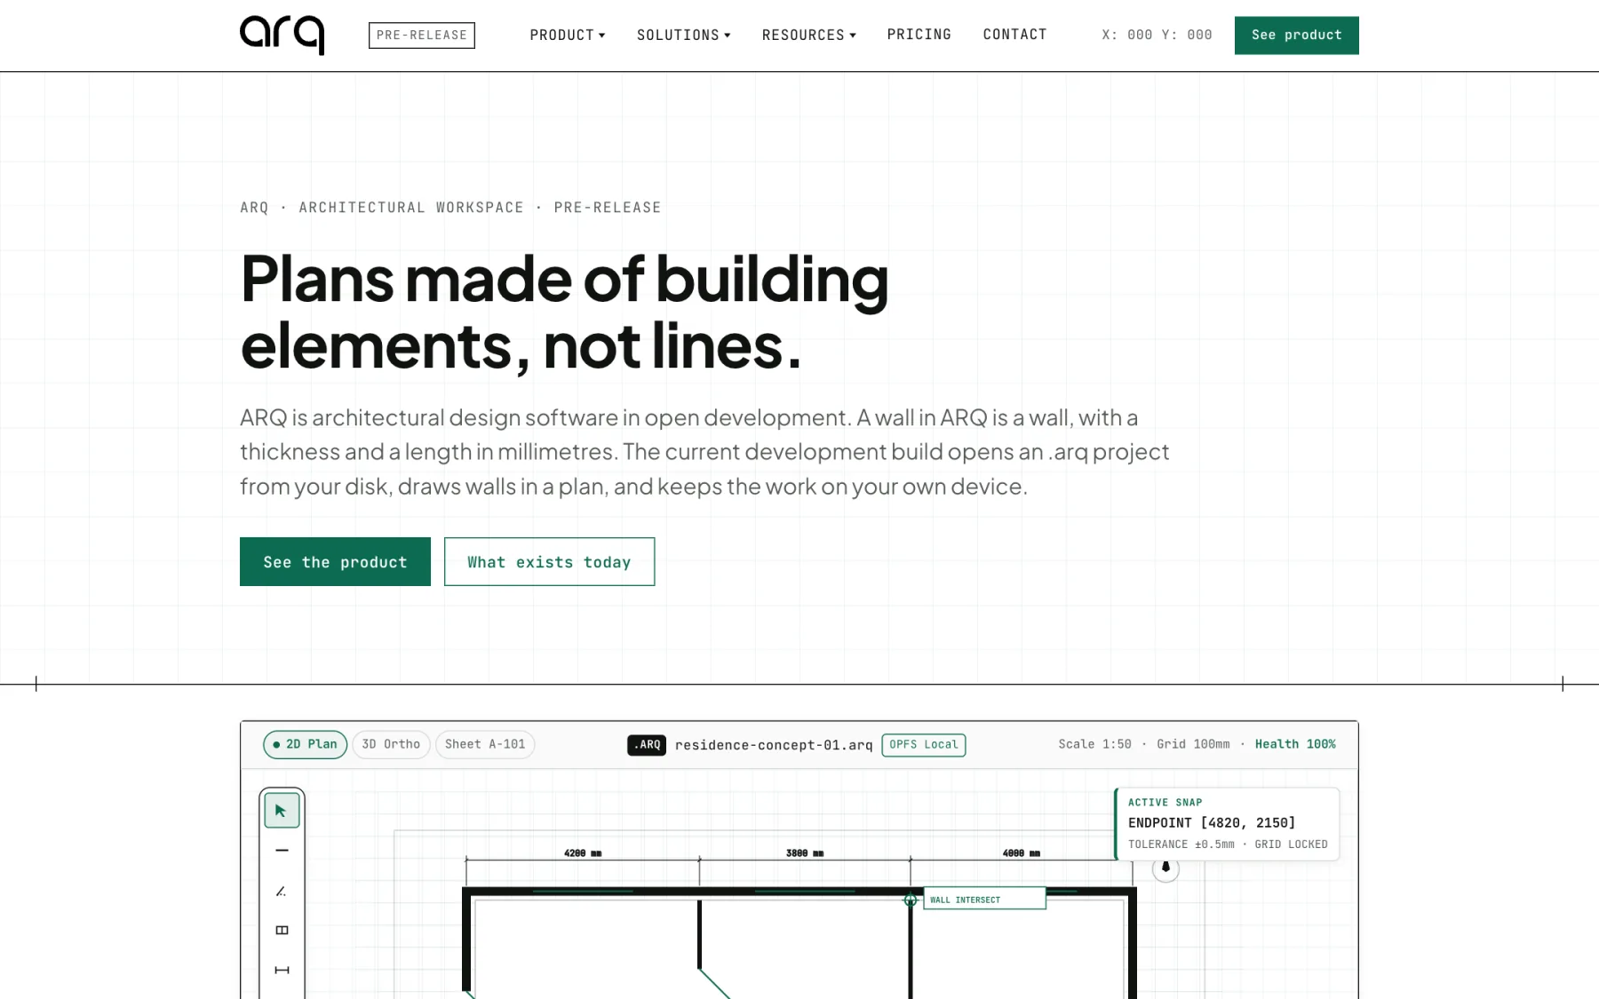Expand the Product menu

[568, 35]
